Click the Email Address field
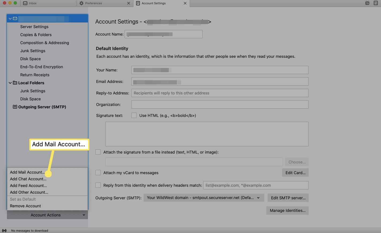This screenshot has width=381, height=233. coord(220,81)
